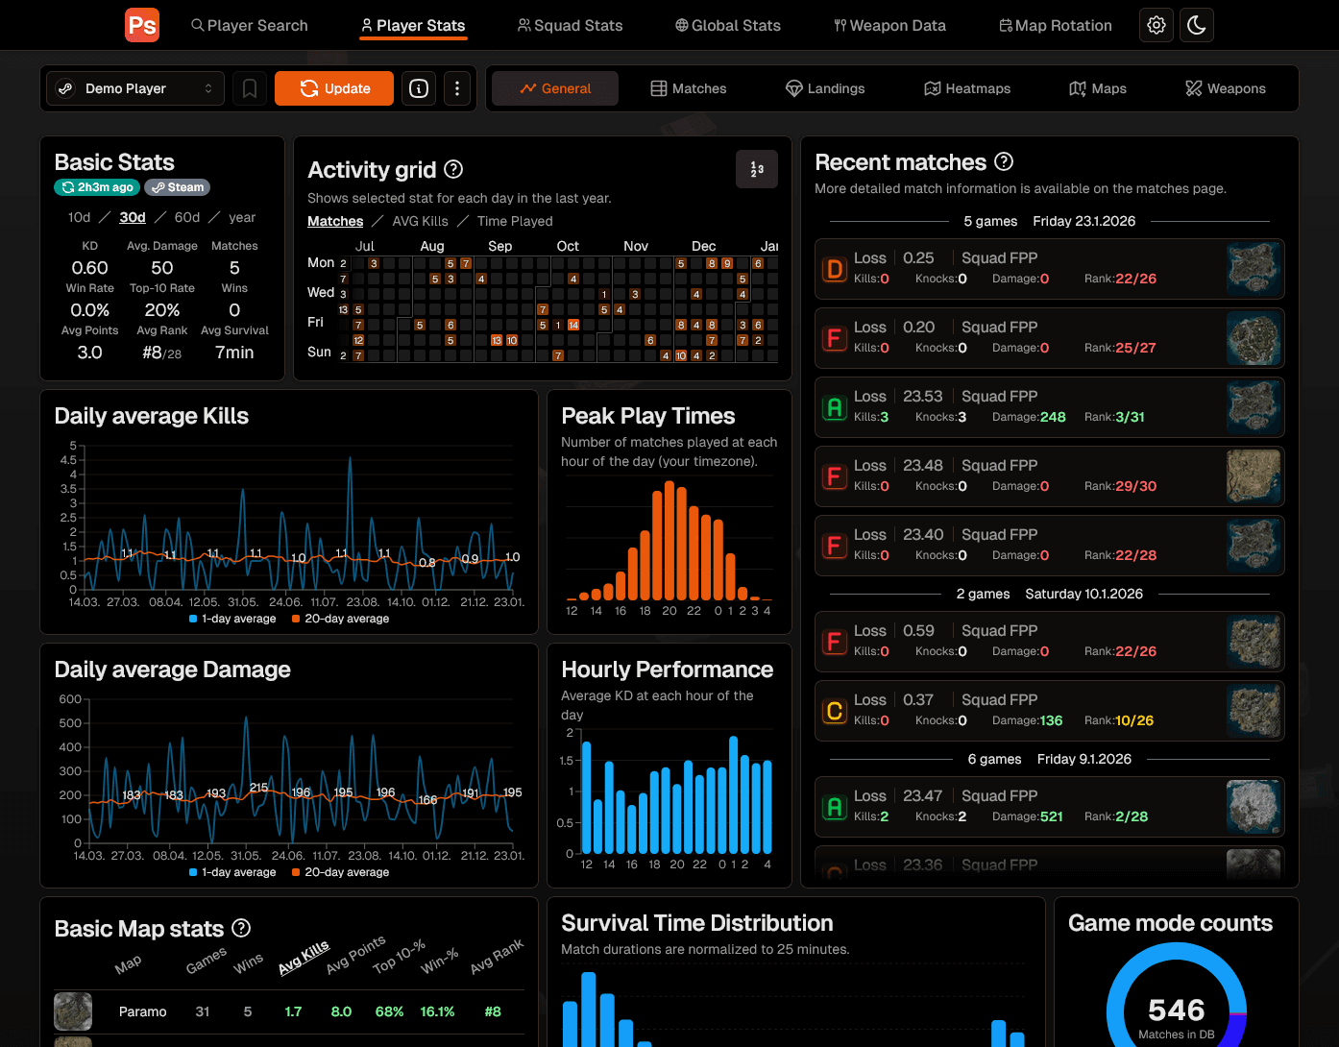The width and height of the screenshot is (1339, 1047).
Task: Open the settings gear icon
Action: coord(1156,25)
